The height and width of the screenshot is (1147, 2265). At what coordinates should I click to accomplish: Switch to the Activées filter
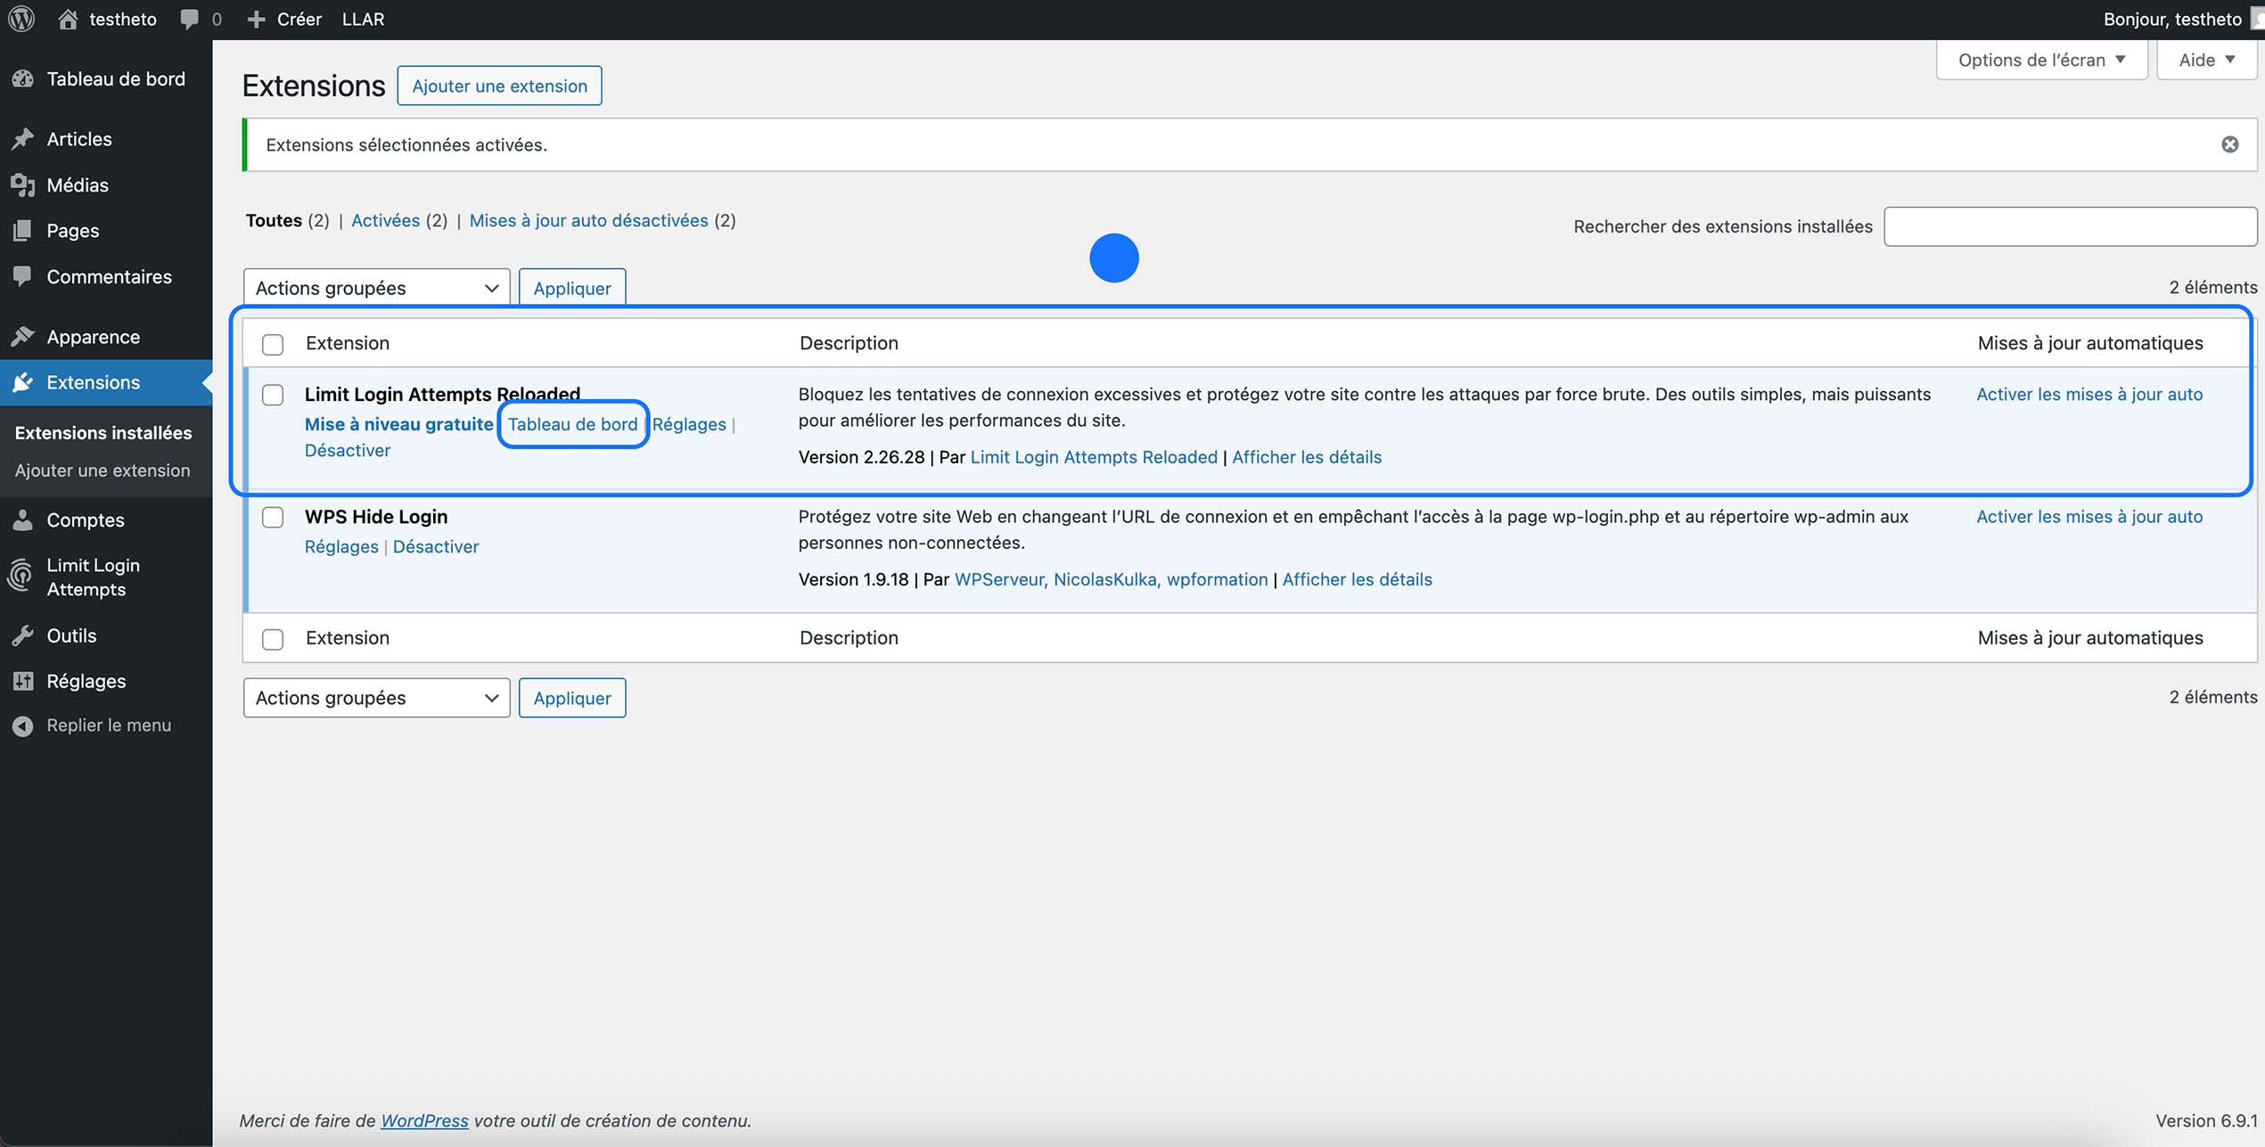[x=386, y=220]
